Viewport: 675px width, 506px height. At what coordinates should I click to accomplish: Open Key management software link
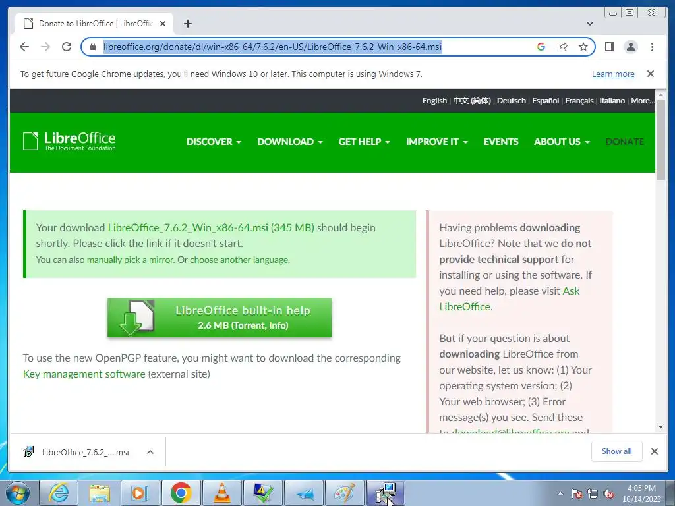click(84, 374)
